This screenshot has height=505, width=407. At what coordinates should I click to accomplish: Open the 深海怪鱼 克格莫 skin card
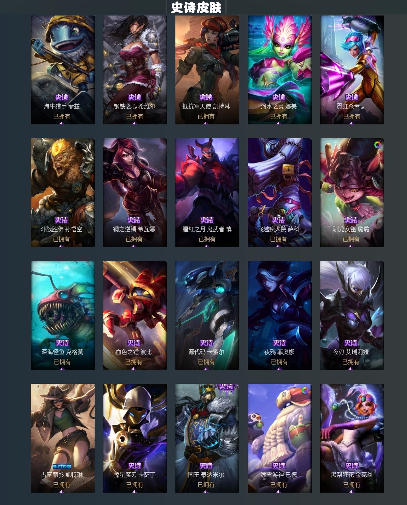[x=63, y=315]
